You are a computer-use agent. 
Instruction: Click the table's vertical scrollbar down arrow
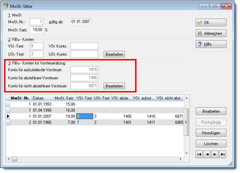click(186, 153)
